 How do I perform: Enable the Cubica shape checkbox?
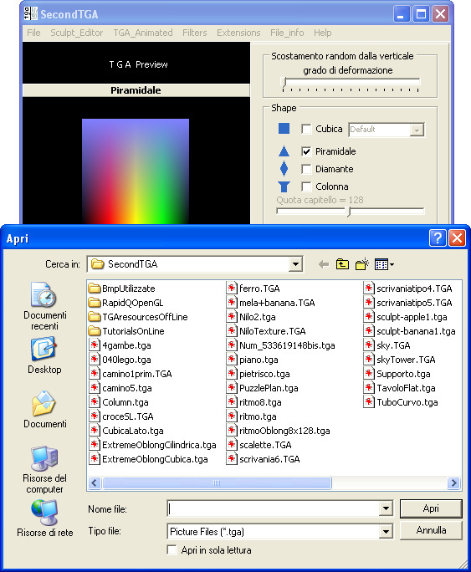[306, 129]
